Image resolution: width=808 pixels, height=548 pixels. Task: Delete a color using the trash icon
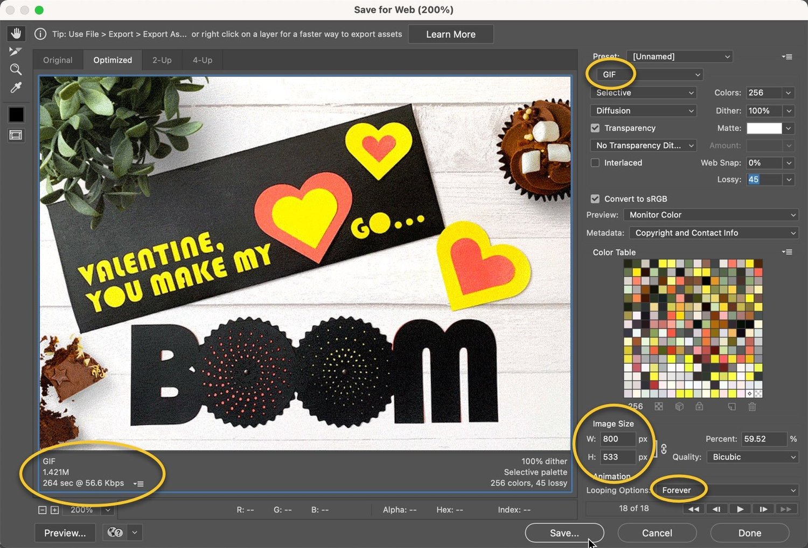(x=753, y=408)
